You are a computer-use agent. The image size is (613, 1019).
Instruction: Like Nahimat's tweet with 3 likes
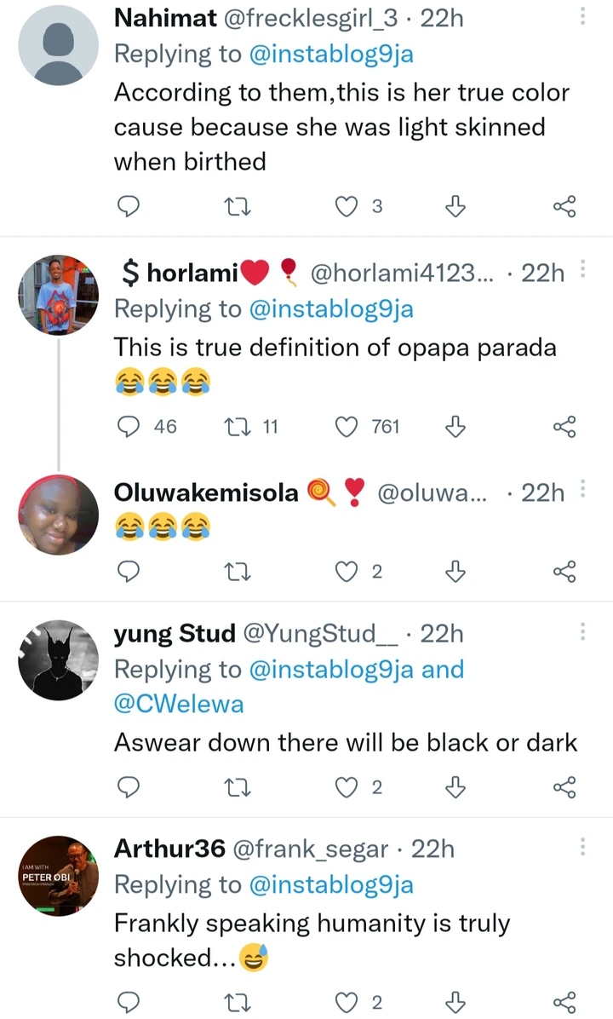(x=347, y=206)
